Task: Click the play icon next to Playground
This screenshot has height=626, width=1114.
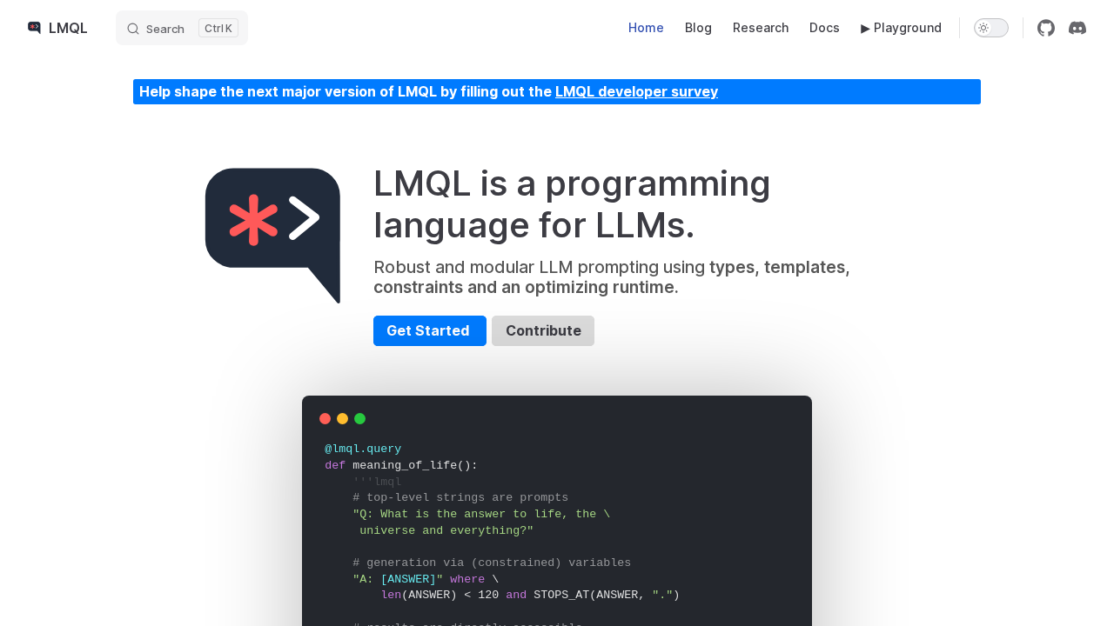Action: [864, 27]
